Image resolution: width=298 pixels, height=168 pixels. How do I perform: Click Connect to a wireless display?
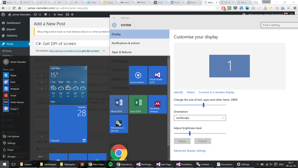click(217, 92)
